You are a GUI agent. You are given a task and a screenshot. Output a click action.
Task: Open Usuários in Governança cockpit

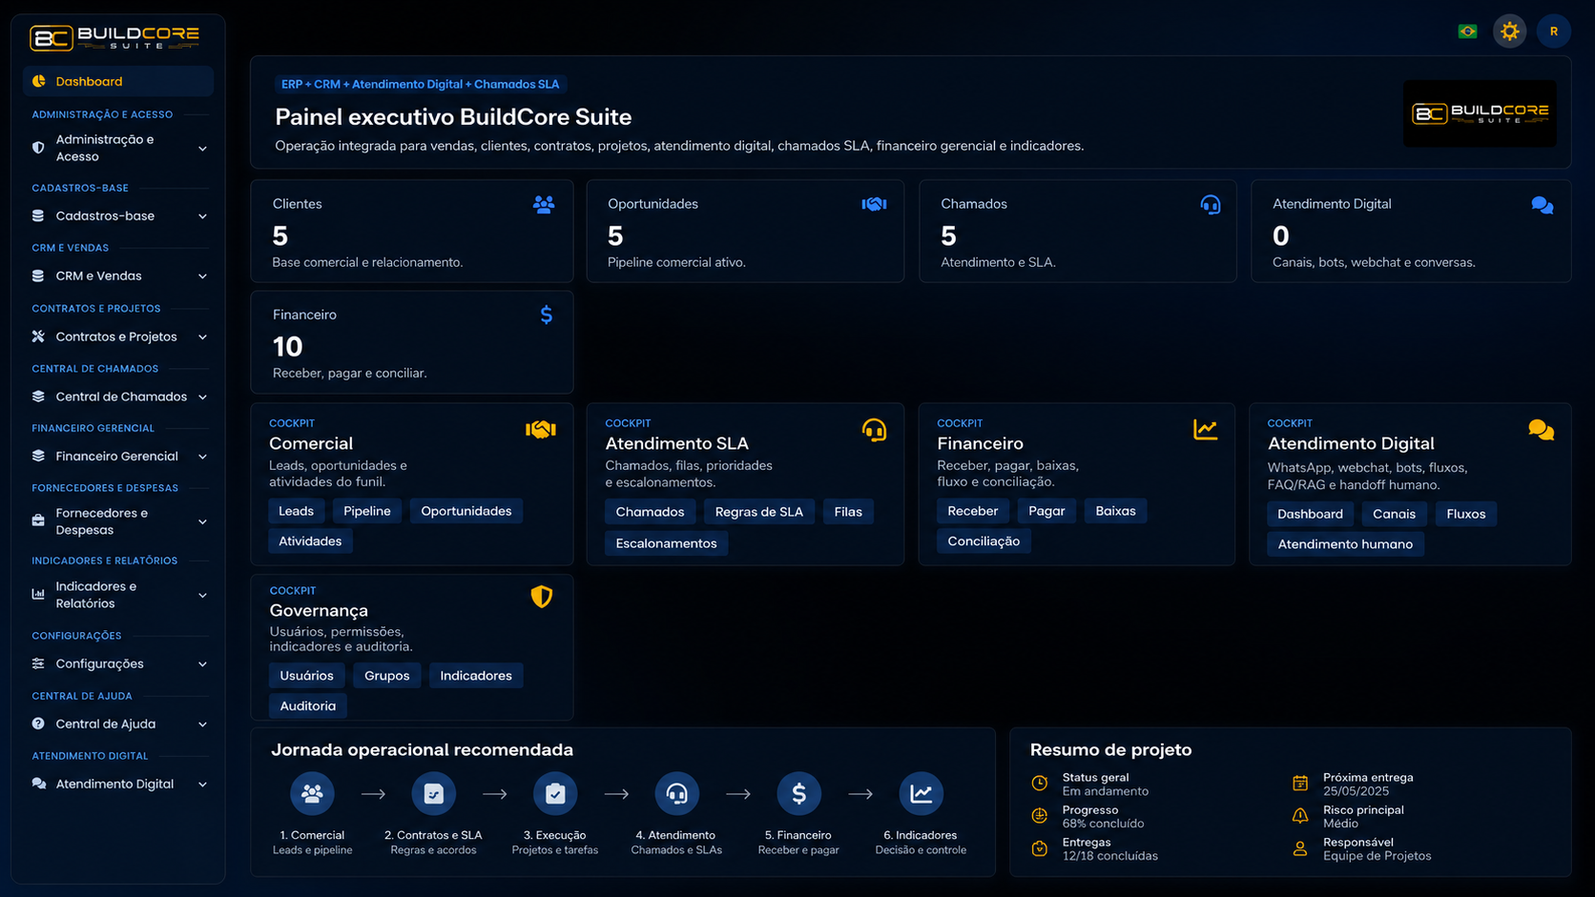[x=306, y=676]
